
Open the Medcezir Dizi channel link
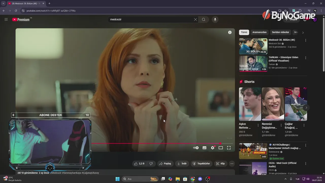click(275, 43)
